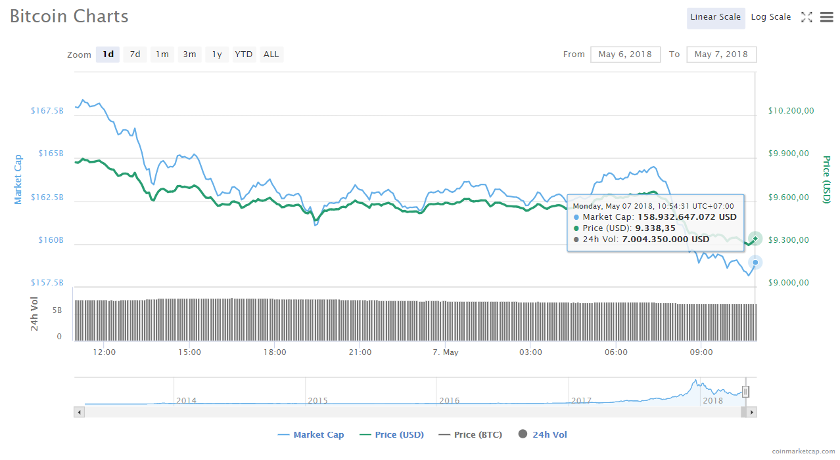Select 1y zoom range
The height and width of the screenshot is (460, 840).
point(217,54)
